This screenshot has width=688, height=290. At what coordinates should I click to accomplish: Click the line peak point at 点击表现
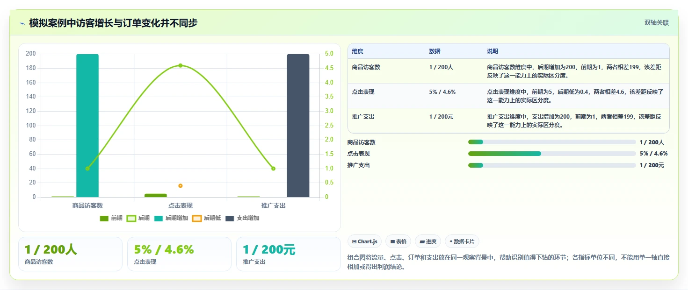181,65
